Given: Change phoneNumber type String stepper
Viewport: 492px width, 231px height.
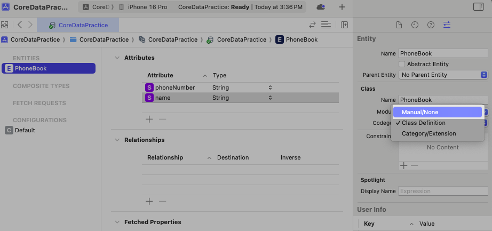Looking at the screenshot, I should point(270,87).
